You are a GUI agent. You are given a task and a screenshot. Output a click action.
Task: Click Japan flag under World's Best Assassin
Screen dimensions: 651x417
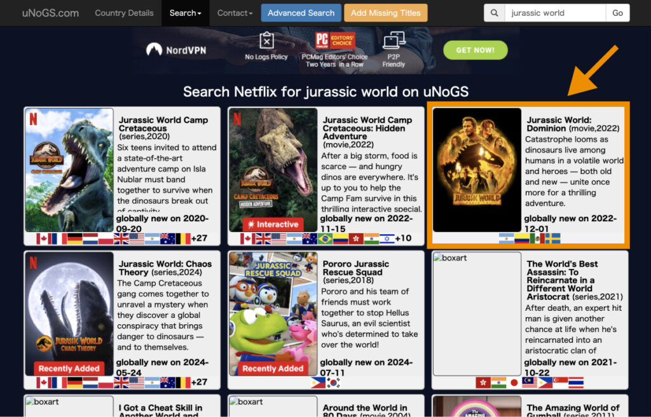[x=514, y=383]
